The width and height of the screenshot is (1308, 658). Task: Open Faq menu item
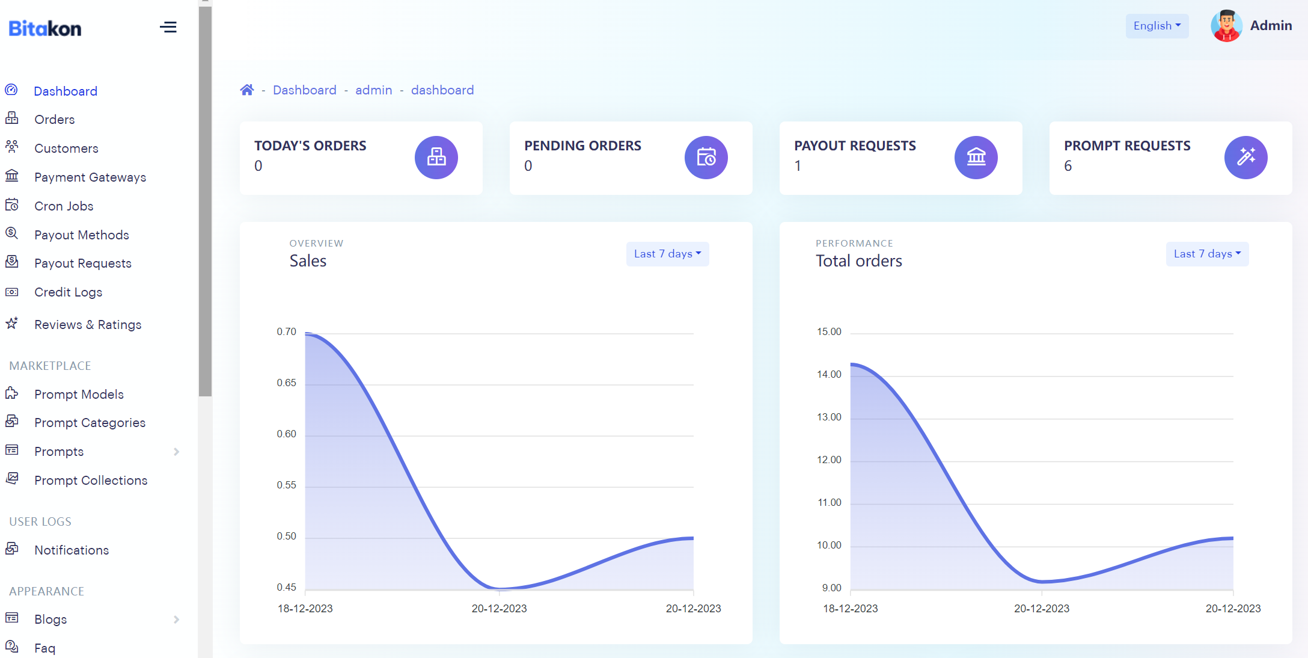(x=45, y=648)
